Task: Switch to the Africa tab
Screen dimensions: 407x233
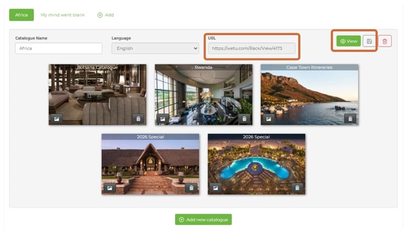Action: click(21, 15)
